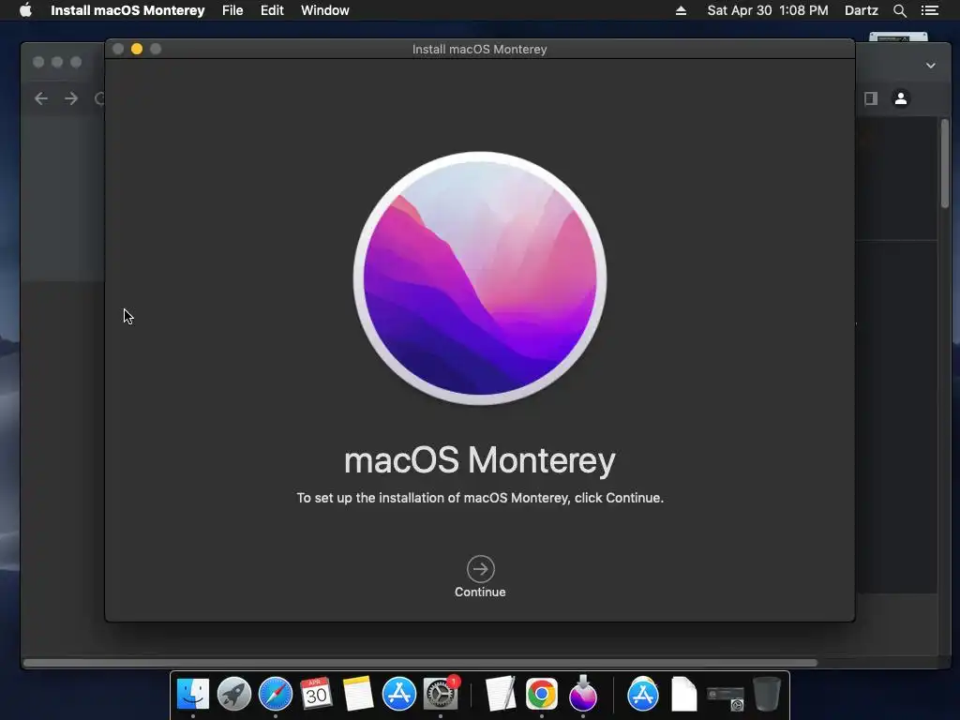Open Calendar icon showing 30

tap(317, 694)
